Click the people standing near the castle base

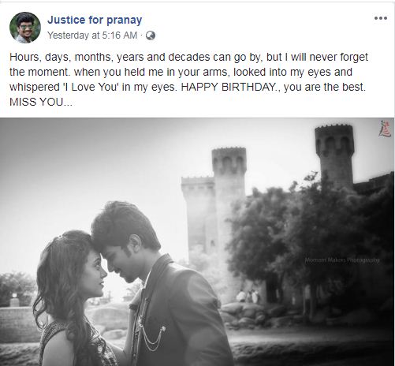[248, 297]
